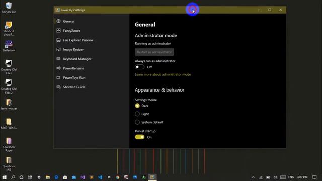The image size is (322, 181).
Task: Open Google Chrome from the taskbar
Action: coord(117,177)
